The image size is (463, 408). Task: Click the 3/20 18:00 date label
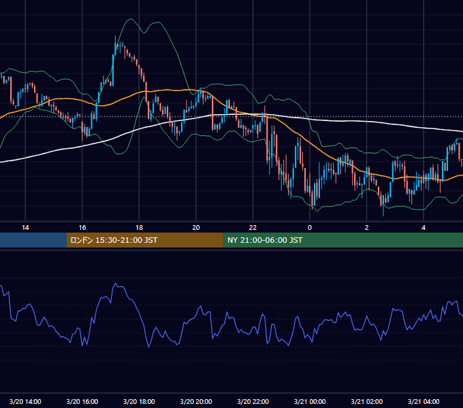[139, 401]
